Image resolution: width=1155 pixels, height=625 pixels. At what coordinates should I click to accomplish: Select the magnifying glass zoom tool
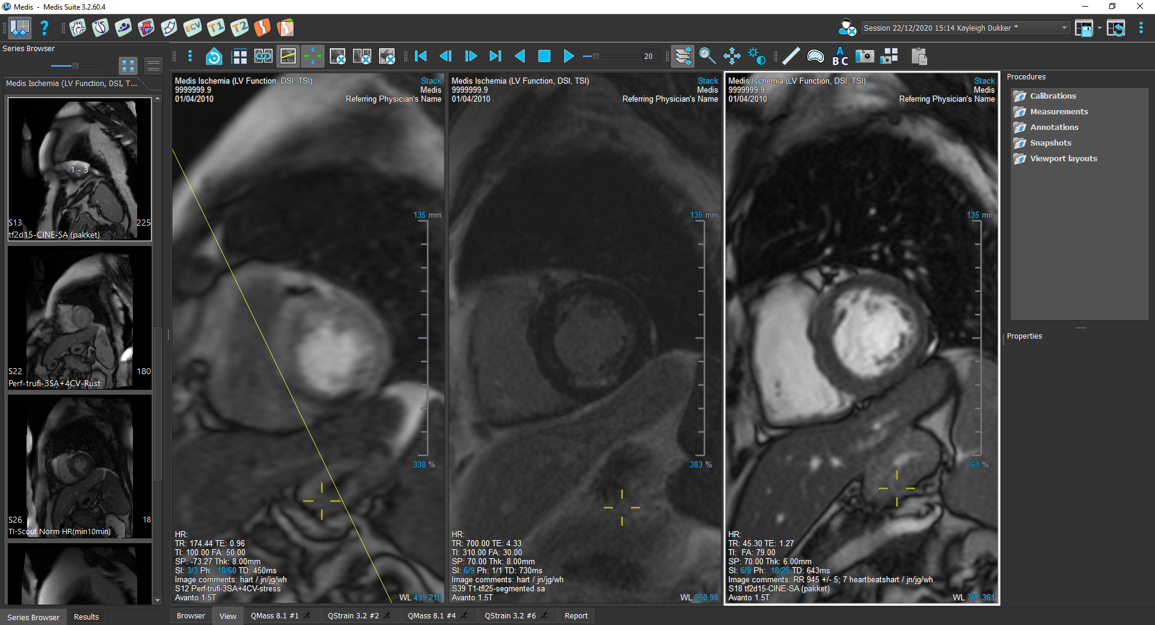pyautogui.click(x=707, y=57)
